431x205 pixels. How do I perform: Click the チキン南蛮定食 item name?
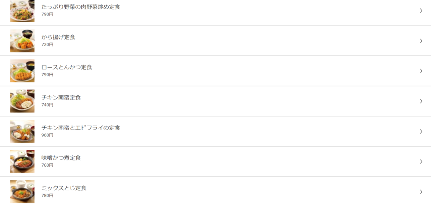coord(61,98)
